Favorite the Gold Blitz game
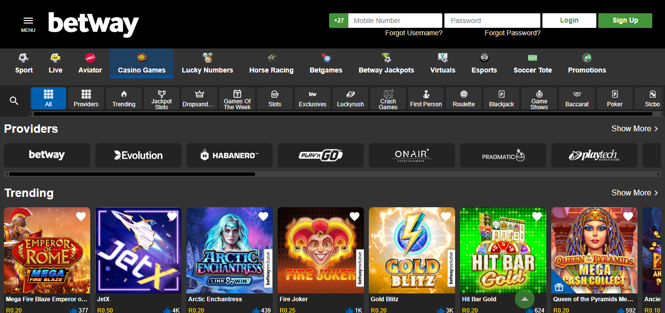 [446, 216]
